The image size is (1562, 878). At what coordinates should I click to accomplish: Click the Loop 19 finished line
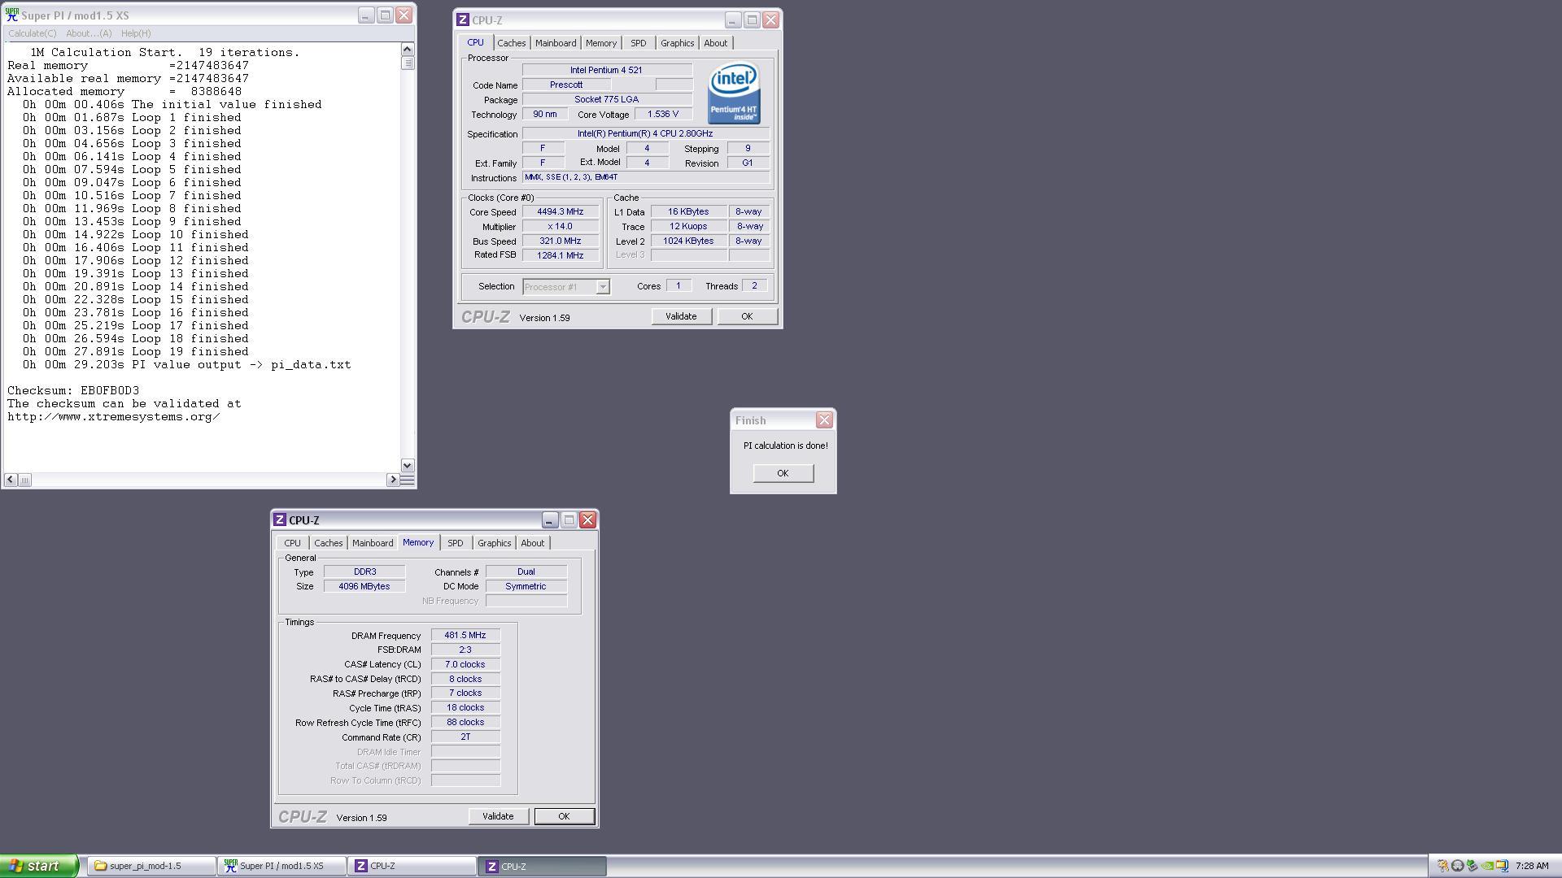click(136, 351)
